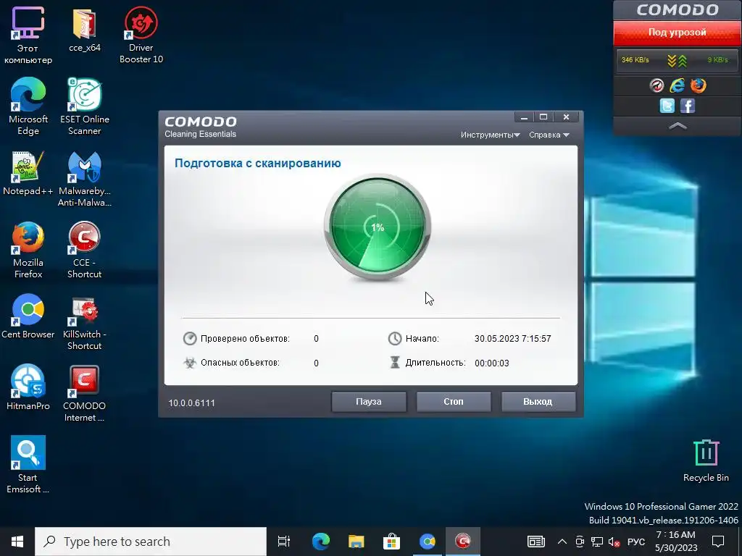Launch ESET Online Scanner icon
Viewport: 742px width, 556px height.
(x=85, y=106)
